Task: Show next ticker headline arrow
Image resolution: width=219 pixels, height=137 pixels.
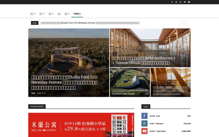Action: (x=186, y=23)
